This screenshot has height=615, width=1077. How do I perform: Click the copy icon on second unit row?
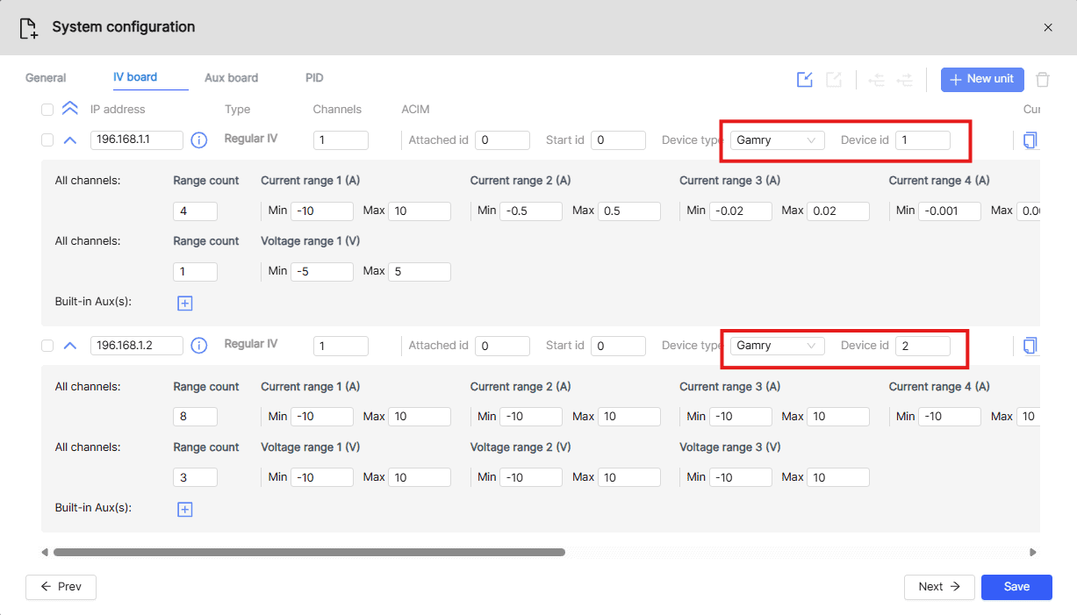coord(1030,346)
